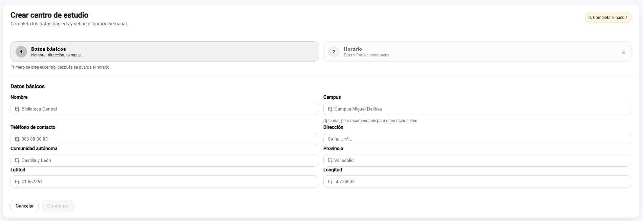Switch to the Horario step tab

point(477,52)
